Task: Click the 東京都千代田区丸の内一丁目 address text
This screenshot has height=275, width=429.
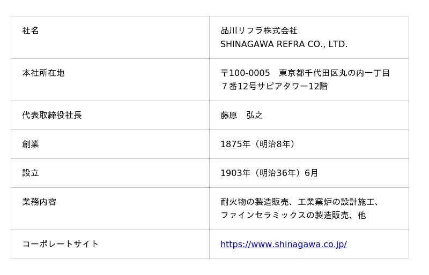Action: click(x=334, y=73)
